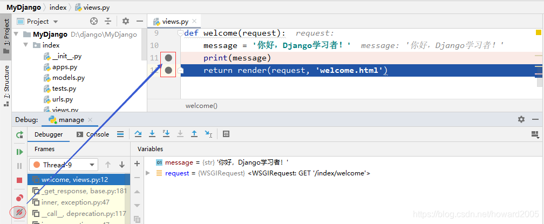The width and height of the screenshot is (544, 224).
Task: Click the Step Out icon
Action: tap(194, 134)
